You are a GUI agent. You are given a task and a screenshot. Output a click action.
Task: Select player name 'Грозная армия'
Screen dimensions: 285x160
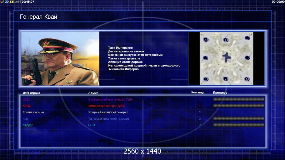(x=33, y=112)
